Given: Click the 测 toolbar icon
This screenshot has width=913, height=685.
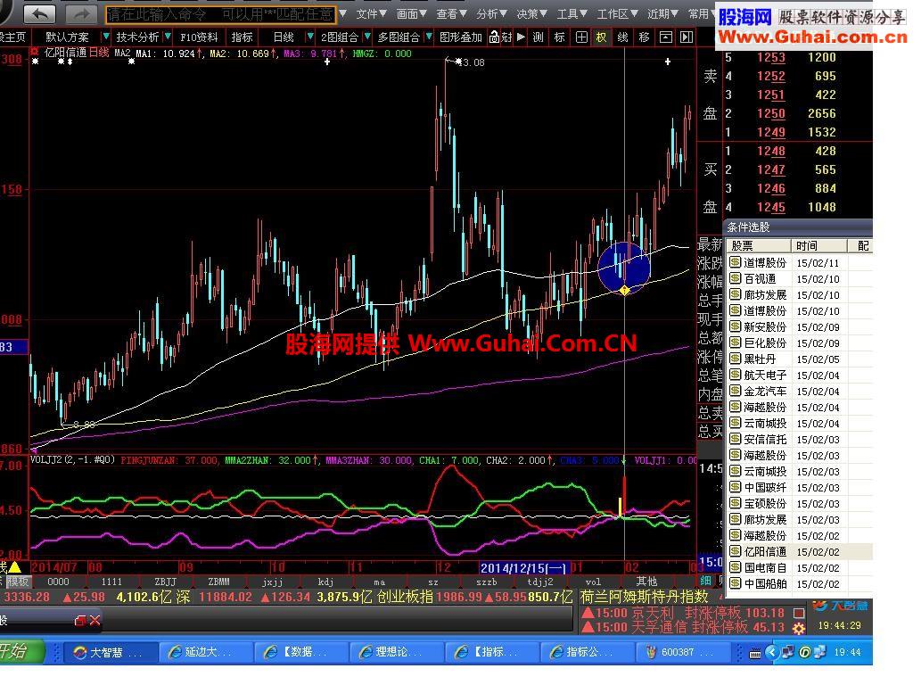Looking at the screenshot, I should [538, 37].
